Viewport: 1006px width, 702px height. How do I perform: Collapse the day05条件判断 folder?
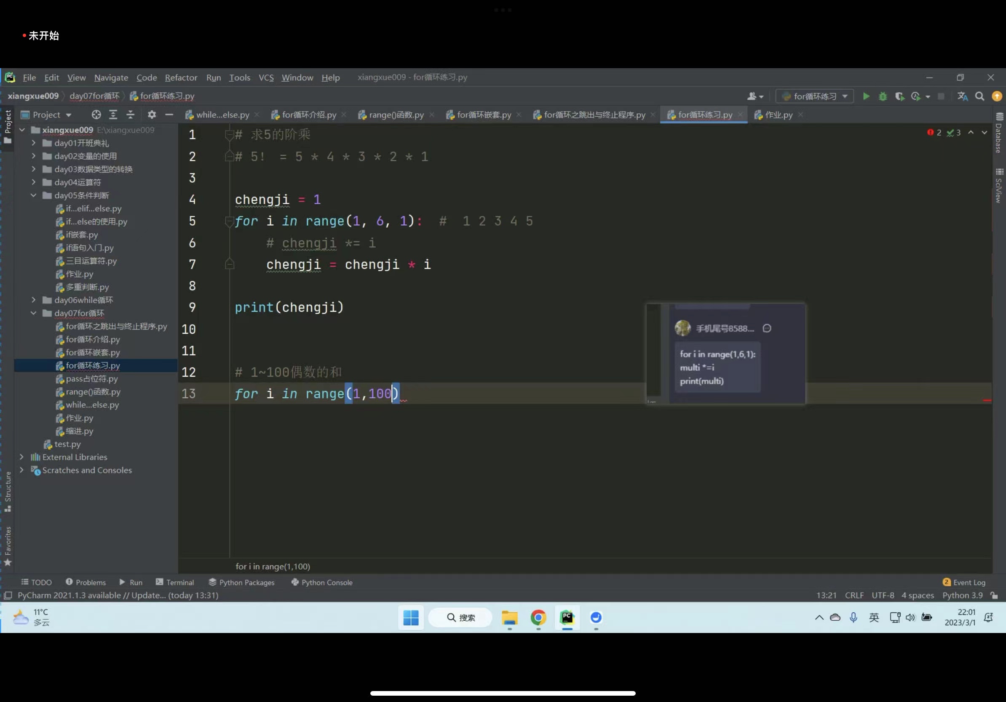coord(33,195)
